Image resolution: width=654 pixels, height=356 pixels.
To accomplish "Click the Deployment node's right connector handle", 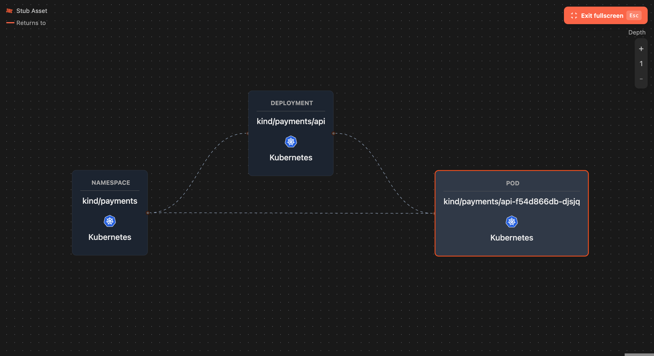I will [x=333, y=133].
